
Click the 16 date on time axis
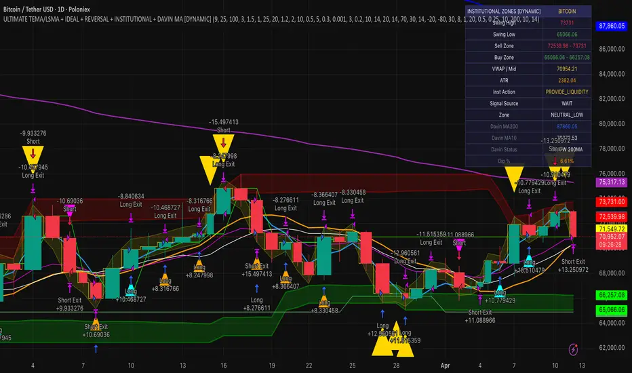click(x=223, y=366)
